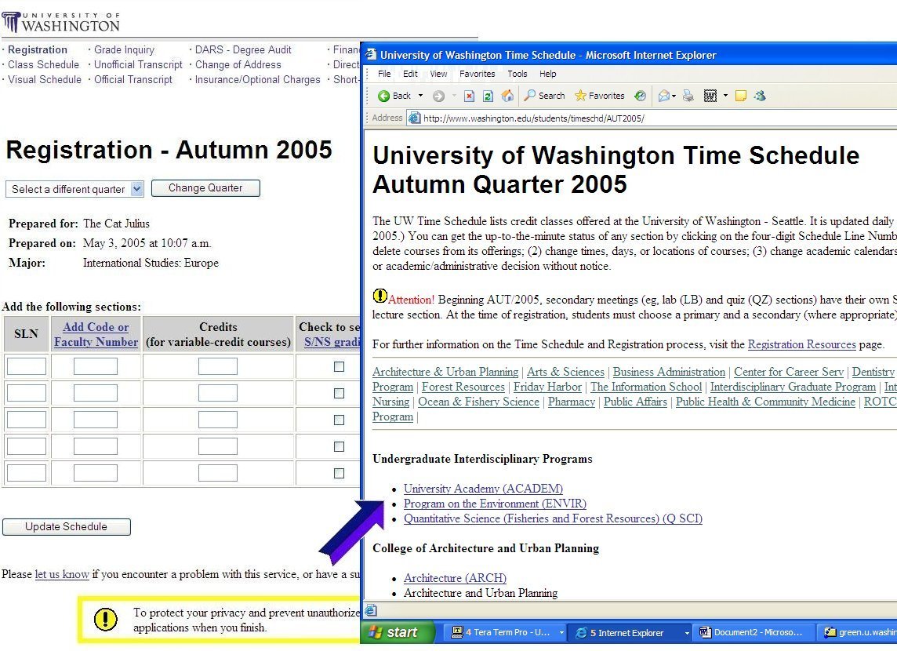The height and width of the screenshot is (651, 897).
Task: Print the page with the printer icon
Action: [x=688, y=96]
